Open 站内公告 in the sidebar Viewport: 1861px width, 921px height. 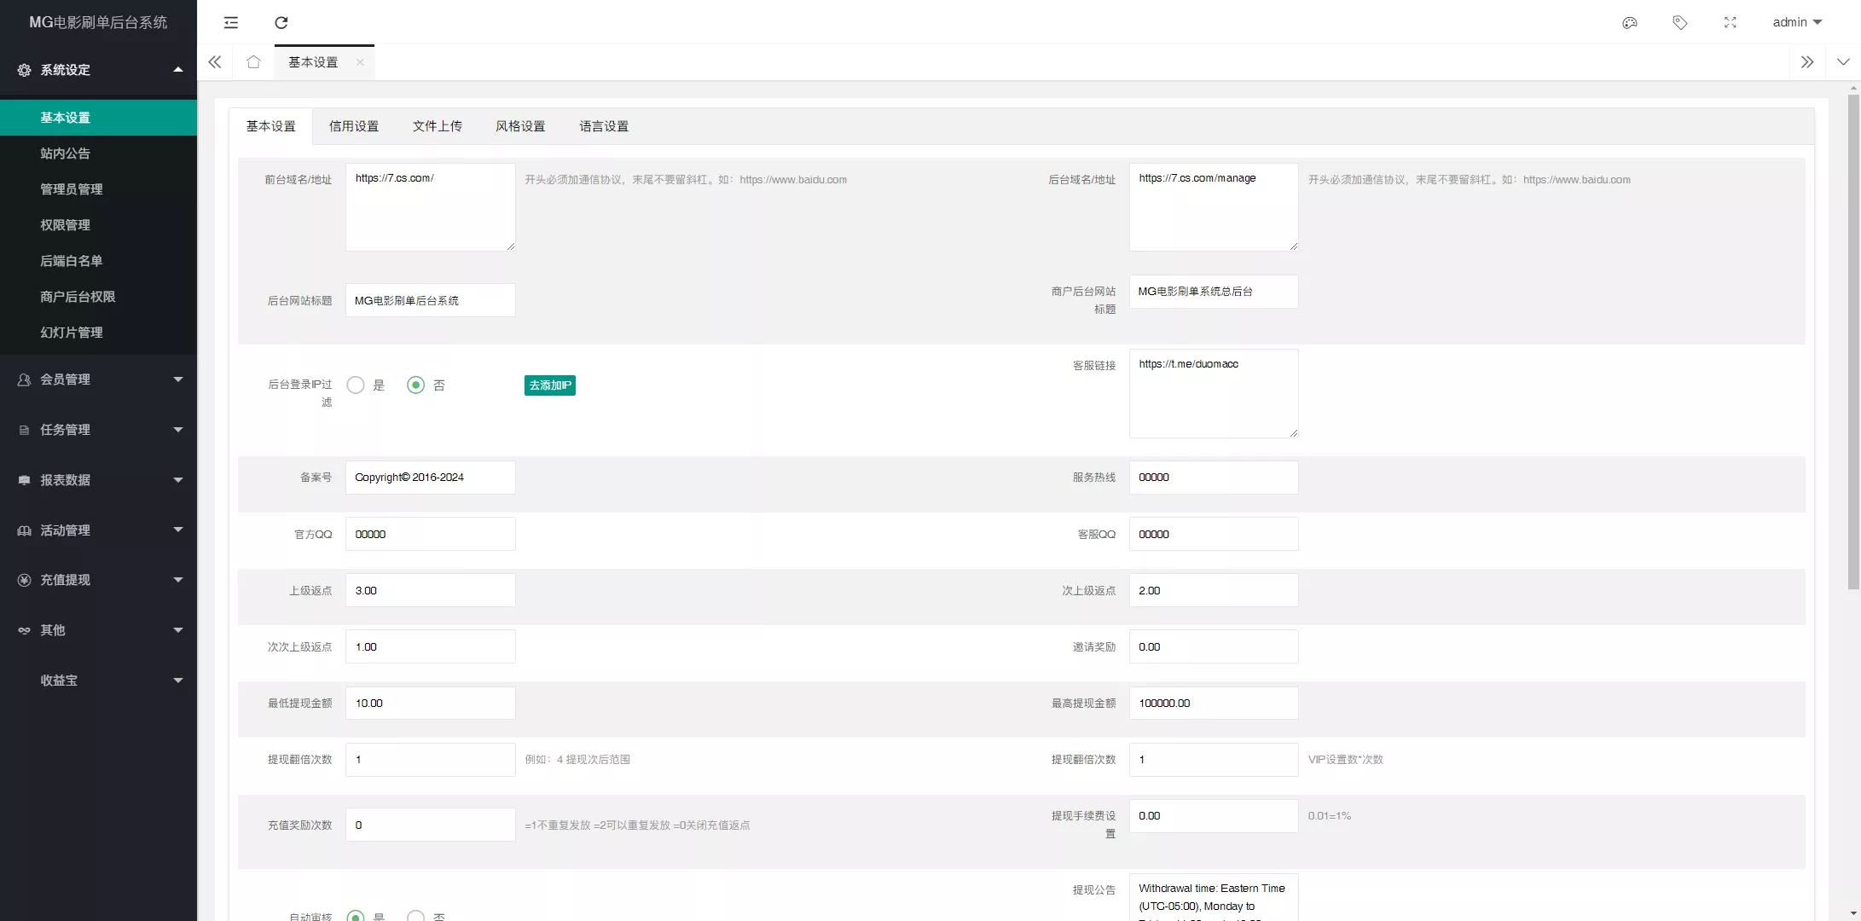coord(65,153)
